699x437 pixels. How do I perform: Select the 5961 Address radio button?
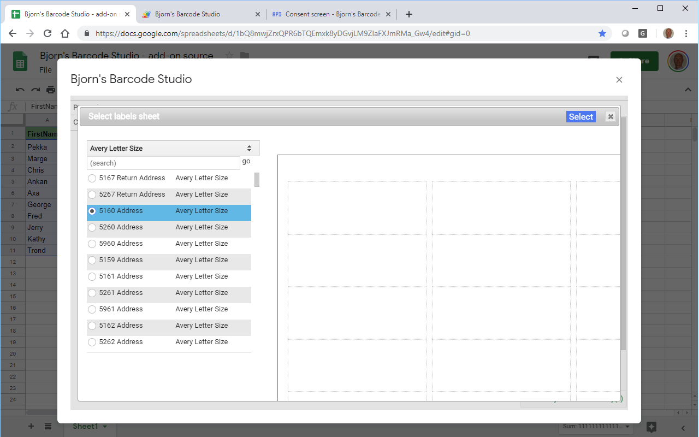[x=92, y=309]
